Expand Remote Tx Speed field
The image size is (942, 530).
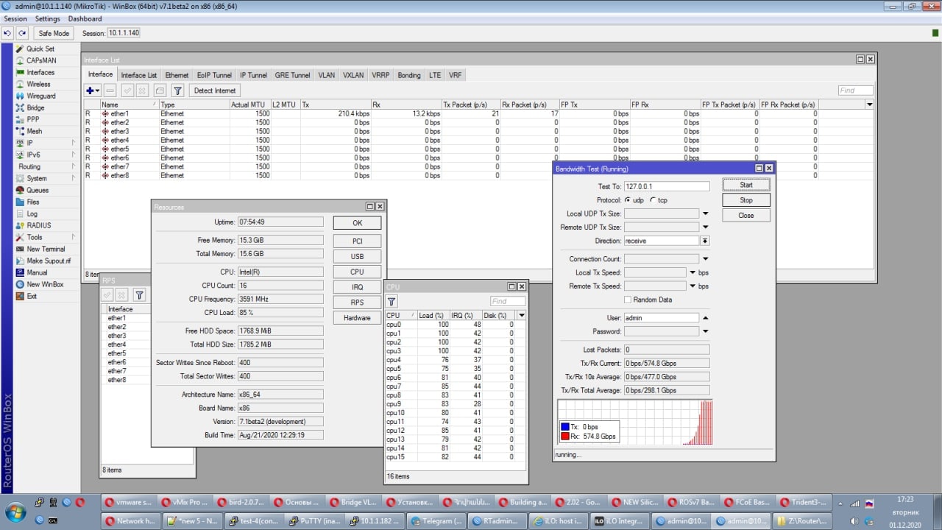click(x=693, y=286)
